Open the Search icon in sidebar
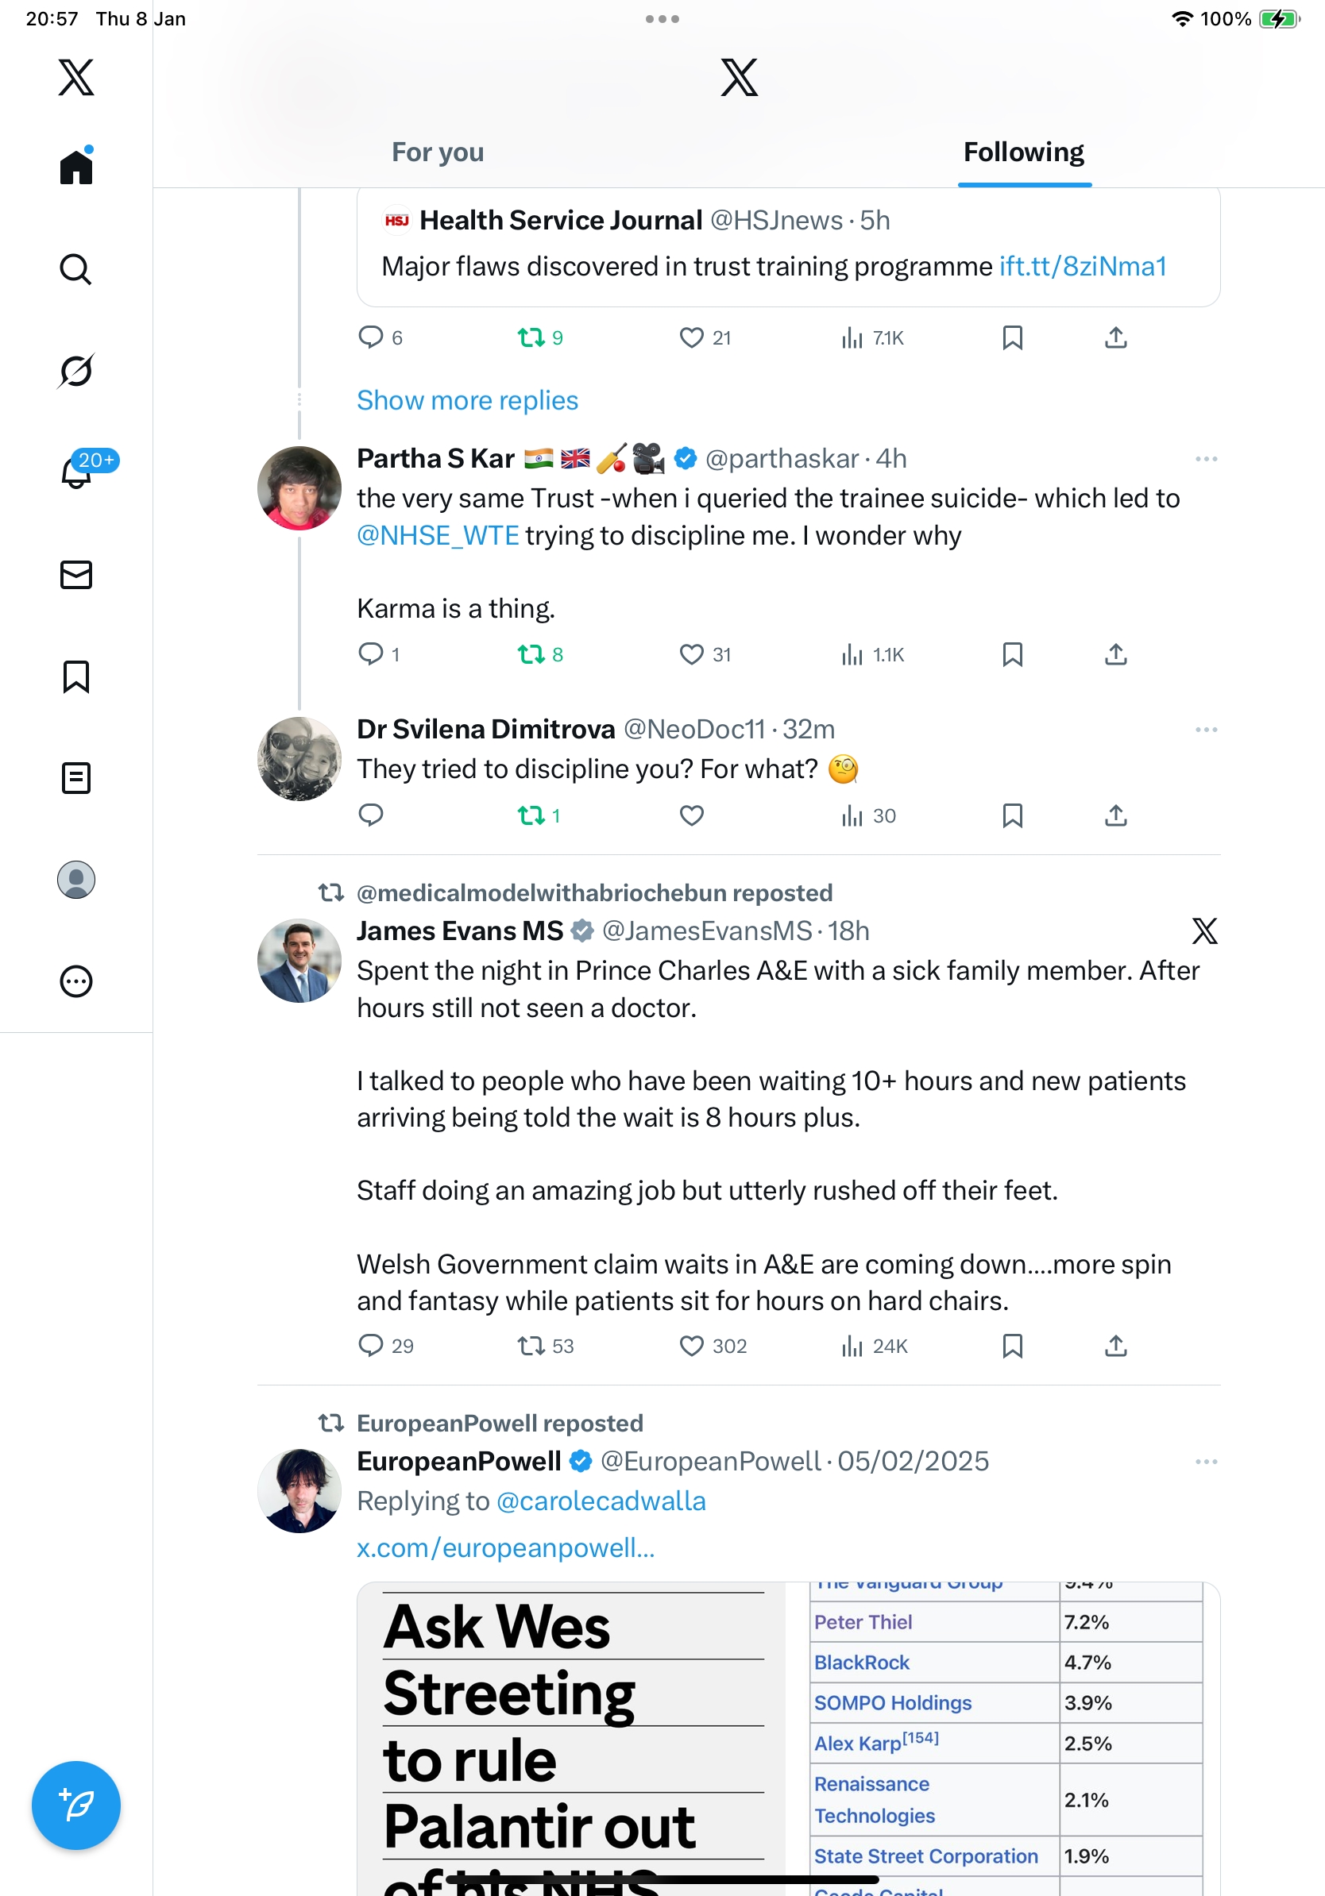Viewport: 1325px width, 1896px height. coord(75,269)
